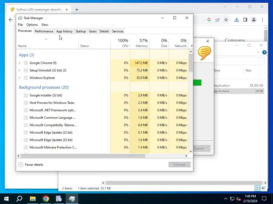Open a new Chrome tab
273x204 pixels.
(77, 10)
